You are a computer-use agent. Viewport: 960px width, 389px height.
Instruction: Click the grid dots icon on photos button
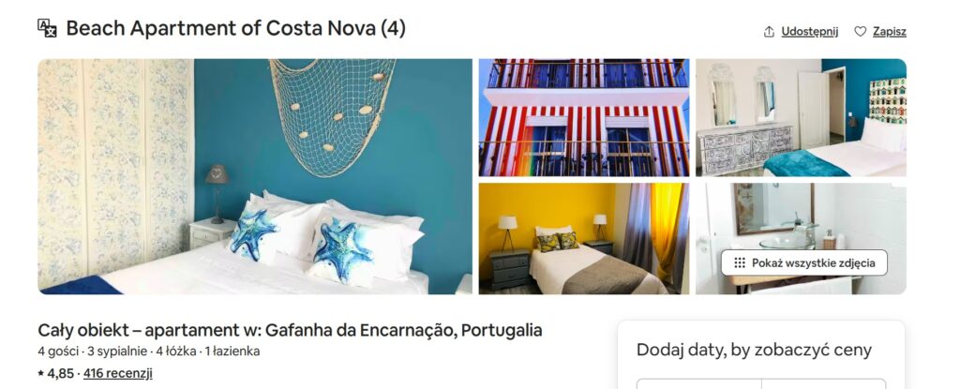(740, 262)
